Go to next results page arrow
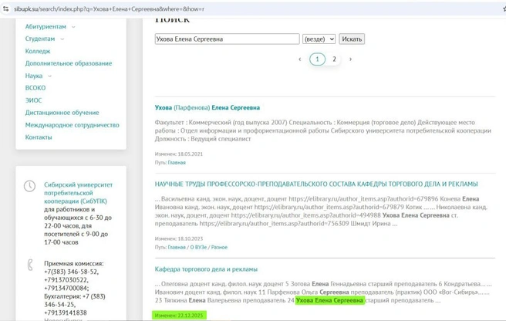The height and width of the screenshot is (321, 506). 350,59
